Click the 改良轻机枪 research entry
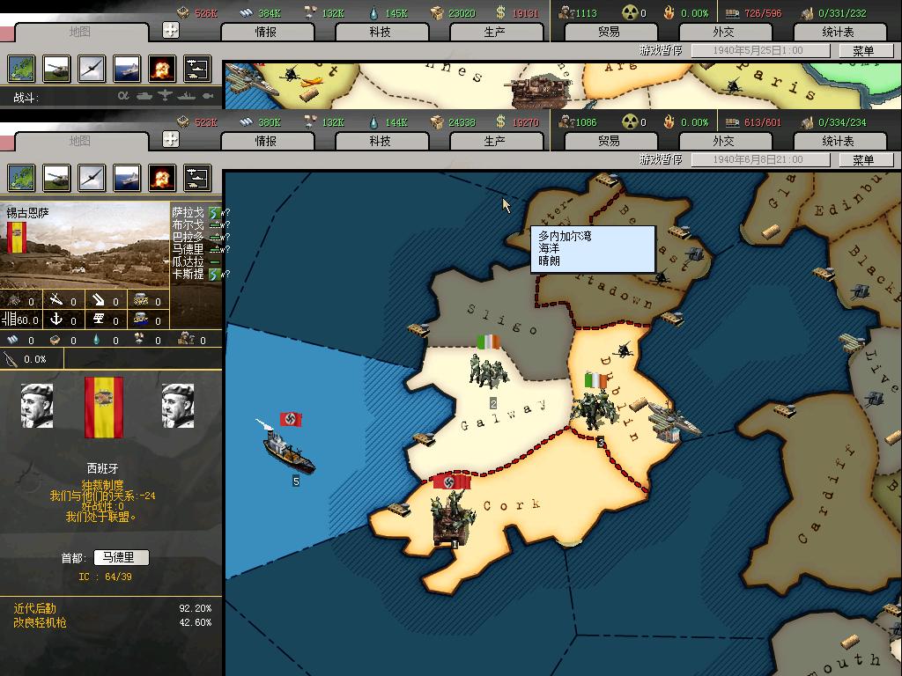Screen dimensions: 902x676 [40, 622]
